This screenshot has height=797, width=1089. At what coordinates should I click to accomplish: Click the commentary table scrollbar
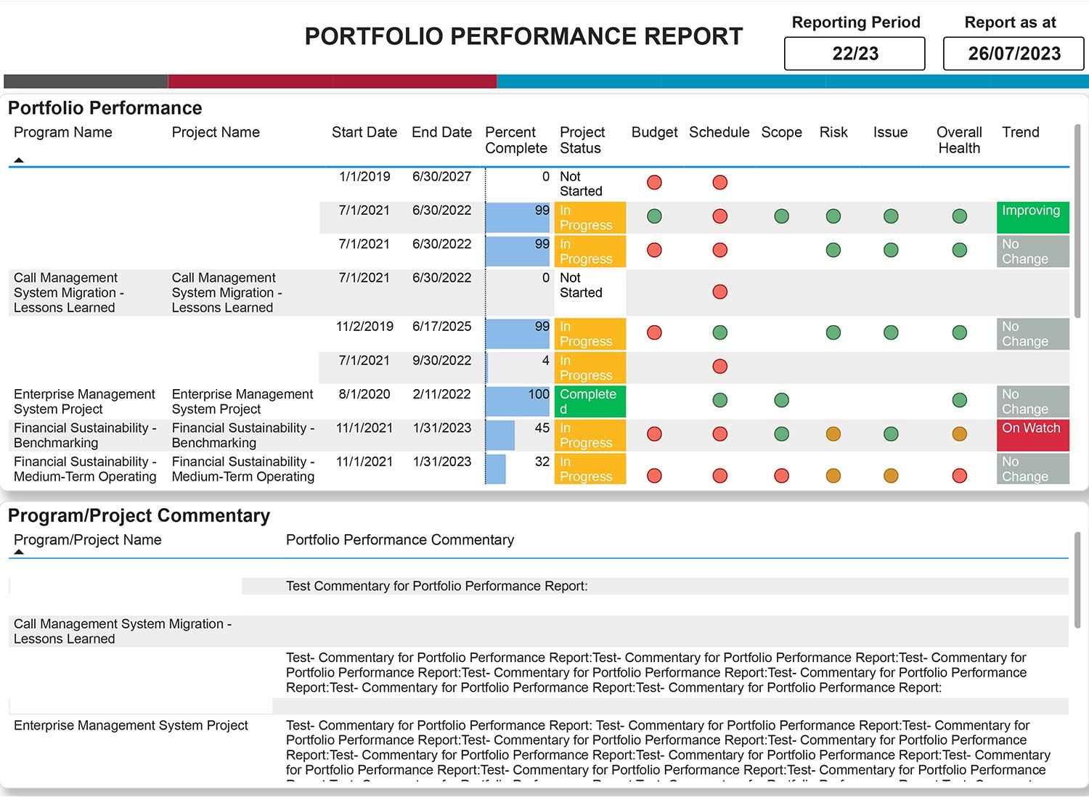click(x=1077, y=580)
